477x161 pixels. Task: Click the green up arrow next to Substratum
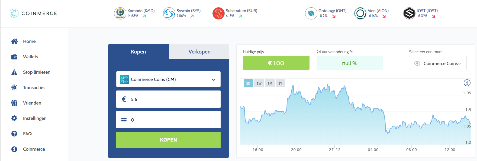click(240, 16)
